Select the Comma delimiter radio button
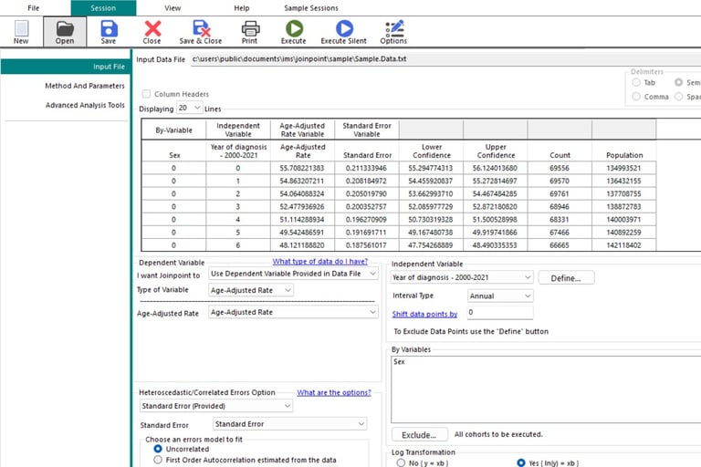The image size is (701, 467). [x=636, y=97]
